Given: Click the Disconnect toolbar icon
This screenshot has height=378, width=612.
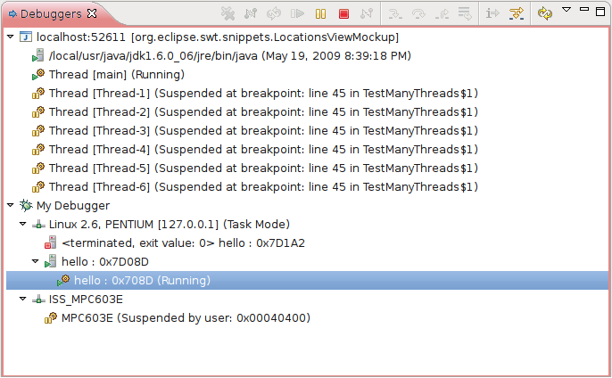Looking at the screenshot, I should point(367,14).
